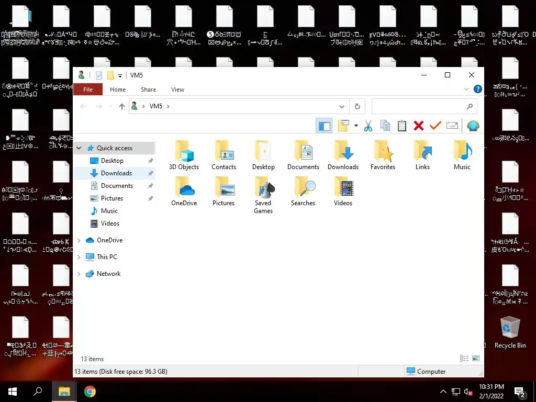This screenshot has width=536, height=402.
Task: Open the folder options toolbar icon
Action: coord(343,126)
